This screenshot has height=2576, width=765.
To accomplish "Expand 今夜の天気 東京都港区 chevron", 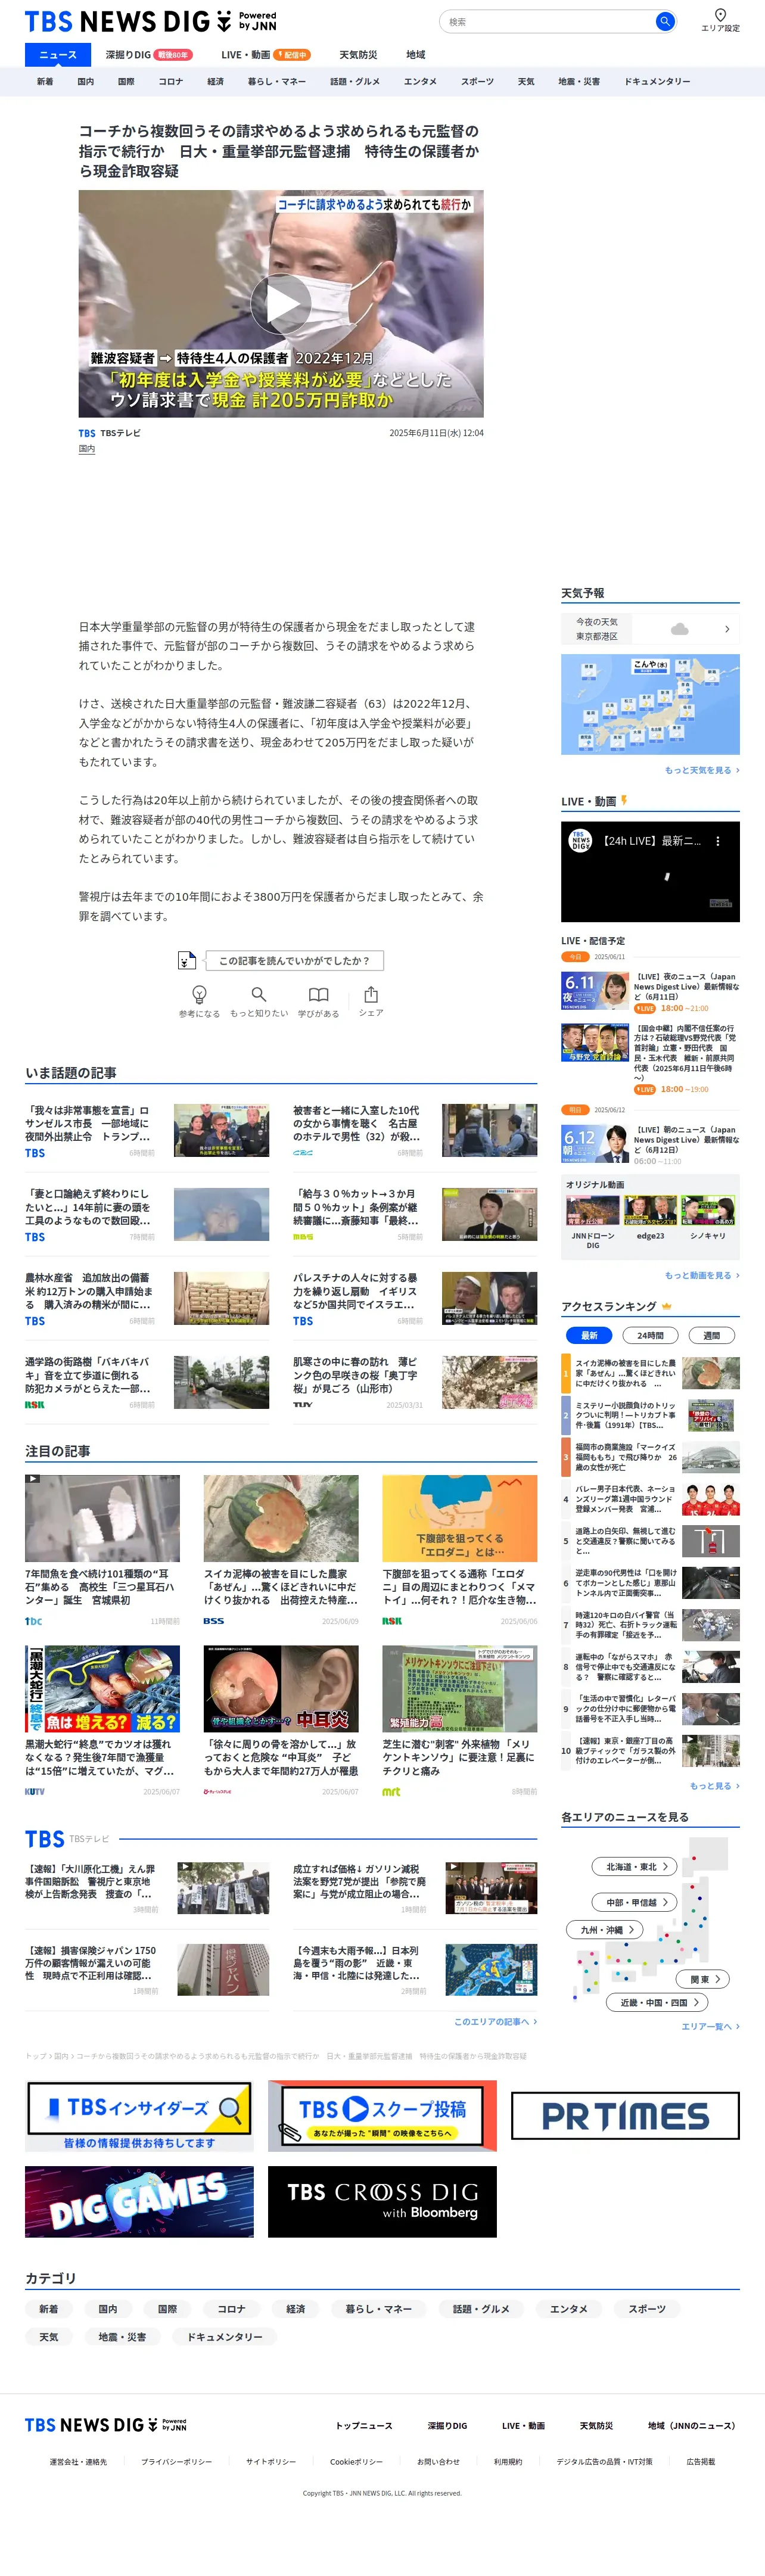I will (727, 629).
